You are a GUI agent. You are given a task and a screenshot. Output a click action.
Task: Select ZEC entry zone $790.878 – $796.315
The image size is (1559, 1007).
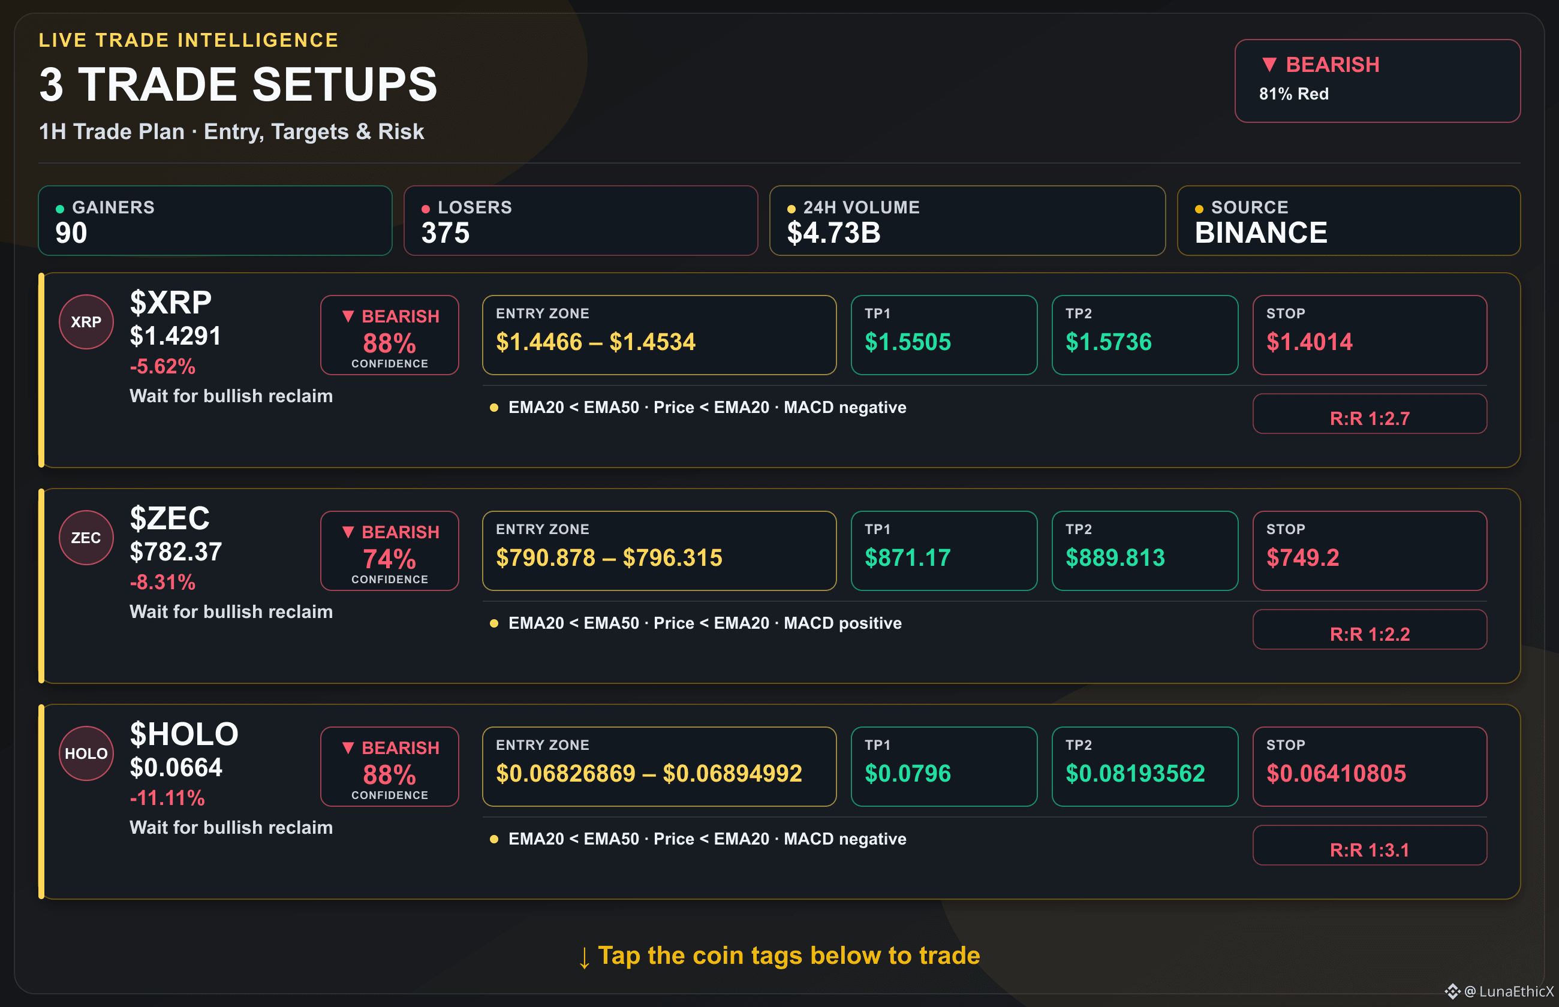pos(659,551)
